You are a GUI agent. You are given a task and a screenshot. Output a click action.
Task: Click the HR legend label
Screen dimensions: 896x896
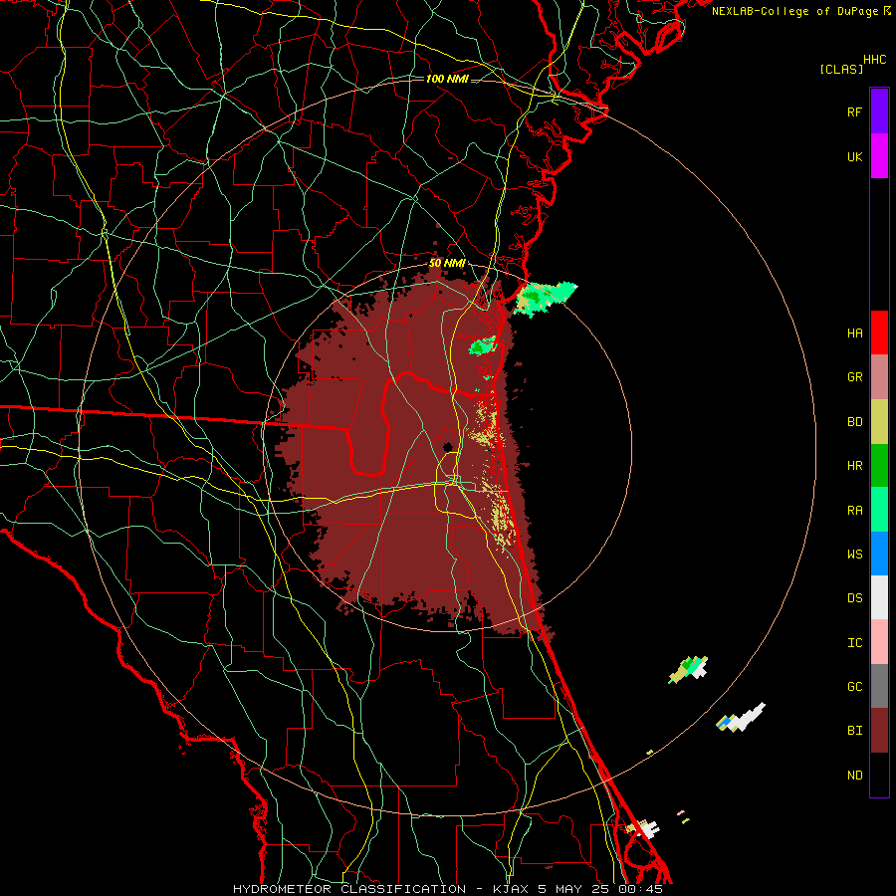pyautogui.click(x=854, y=466)
